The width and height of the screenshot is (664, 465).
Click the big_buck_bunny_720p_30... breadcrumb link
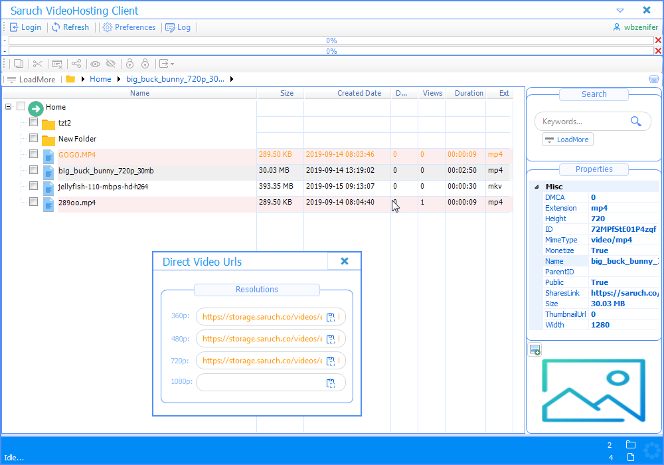[175, 79]
